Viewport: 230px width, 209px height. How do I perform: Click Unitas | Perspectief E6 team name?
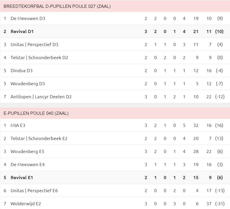click(34, 190)
